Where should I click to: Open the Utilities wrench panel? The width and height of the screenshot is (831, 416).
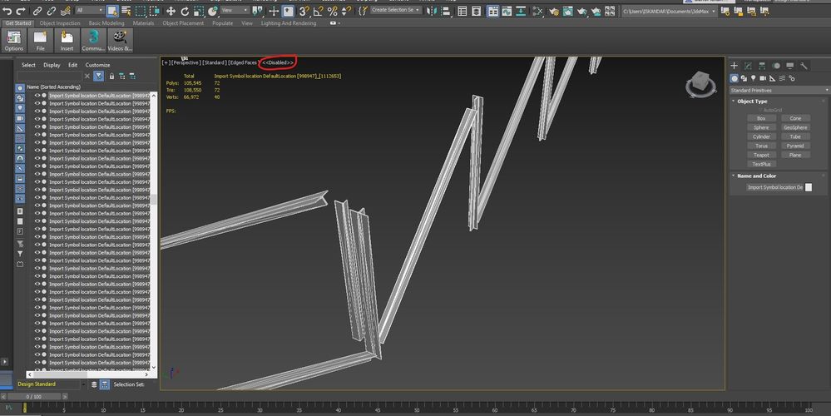(x=804, y=66)
